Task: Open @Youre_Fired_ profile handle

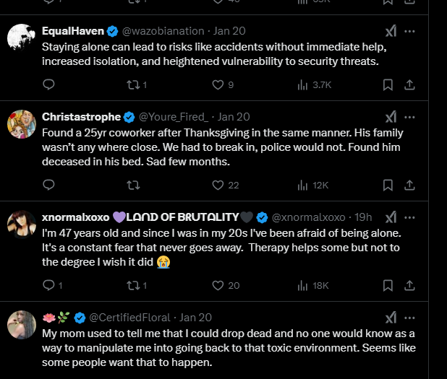Action: click(x=174, y=116)
